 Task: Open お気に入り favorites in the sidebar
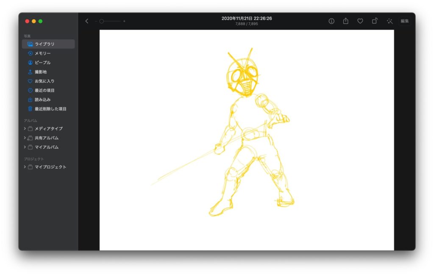pos(48,81)
